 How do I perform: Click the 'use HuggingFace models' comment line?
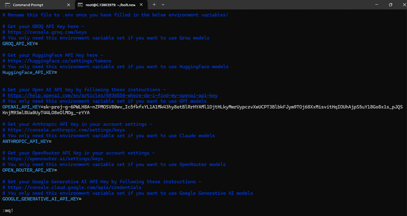tap(115, 67)
